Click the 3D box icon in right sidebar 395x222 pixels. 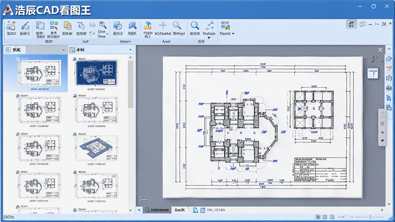[389, 78]
